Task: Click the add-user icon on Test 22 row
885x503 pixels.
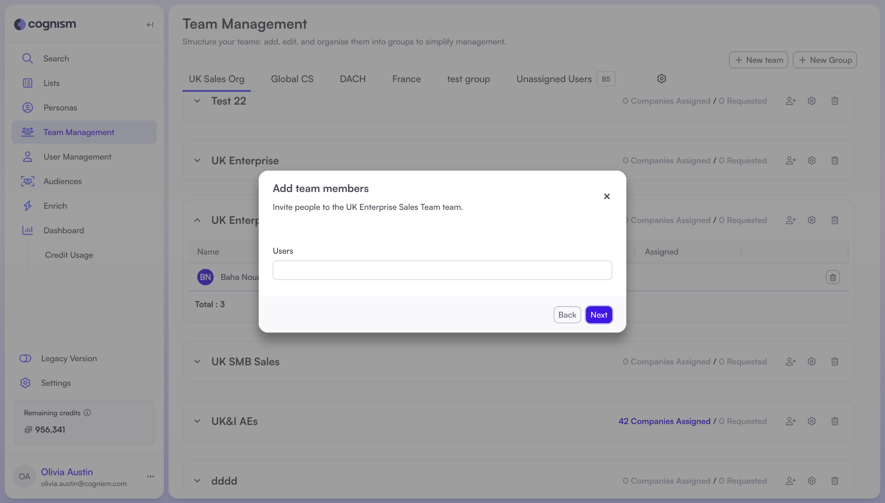Action: pos(791,100)
